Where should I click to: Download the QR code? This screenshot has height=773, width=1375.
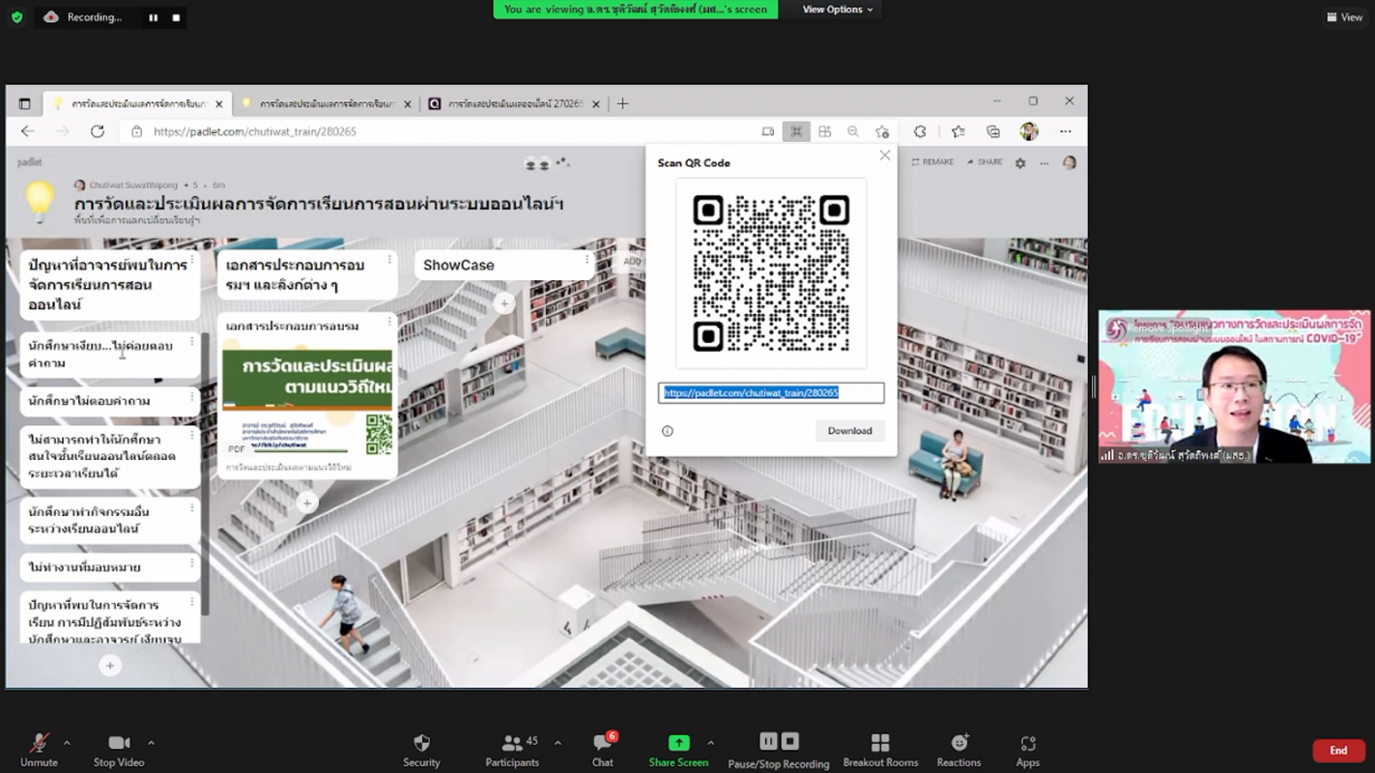[x=849, y=431]
